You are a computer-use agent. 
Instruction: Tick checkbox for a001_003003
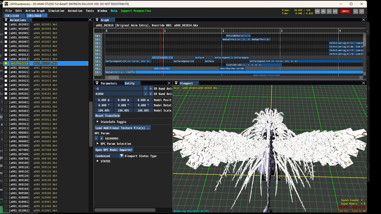[x=5, y=24]
